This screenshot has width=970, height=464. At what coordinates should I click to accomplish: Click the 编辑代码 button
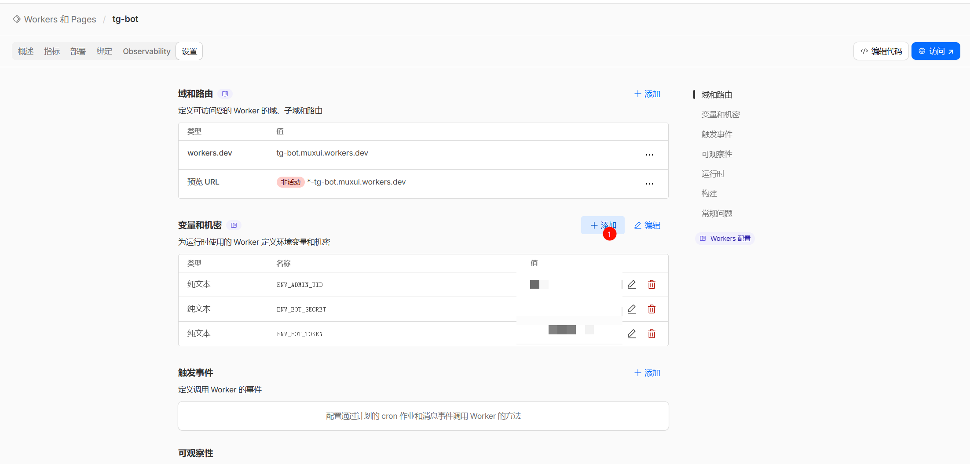pos(881,51)
